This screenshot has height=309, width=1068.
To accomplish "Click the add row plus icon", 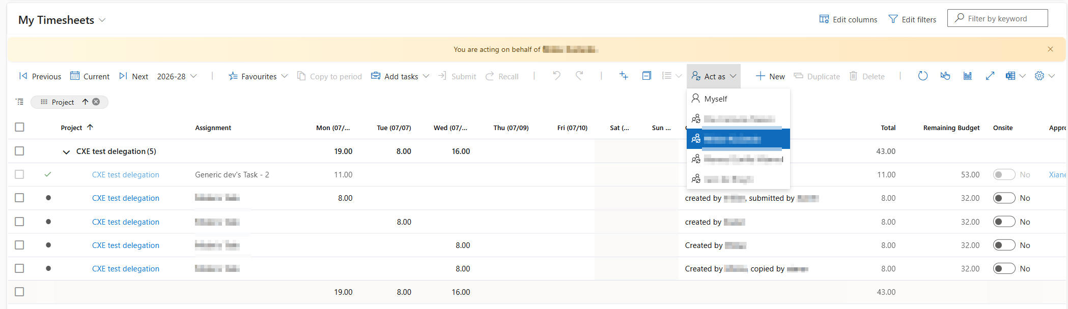I will (624, 76).
